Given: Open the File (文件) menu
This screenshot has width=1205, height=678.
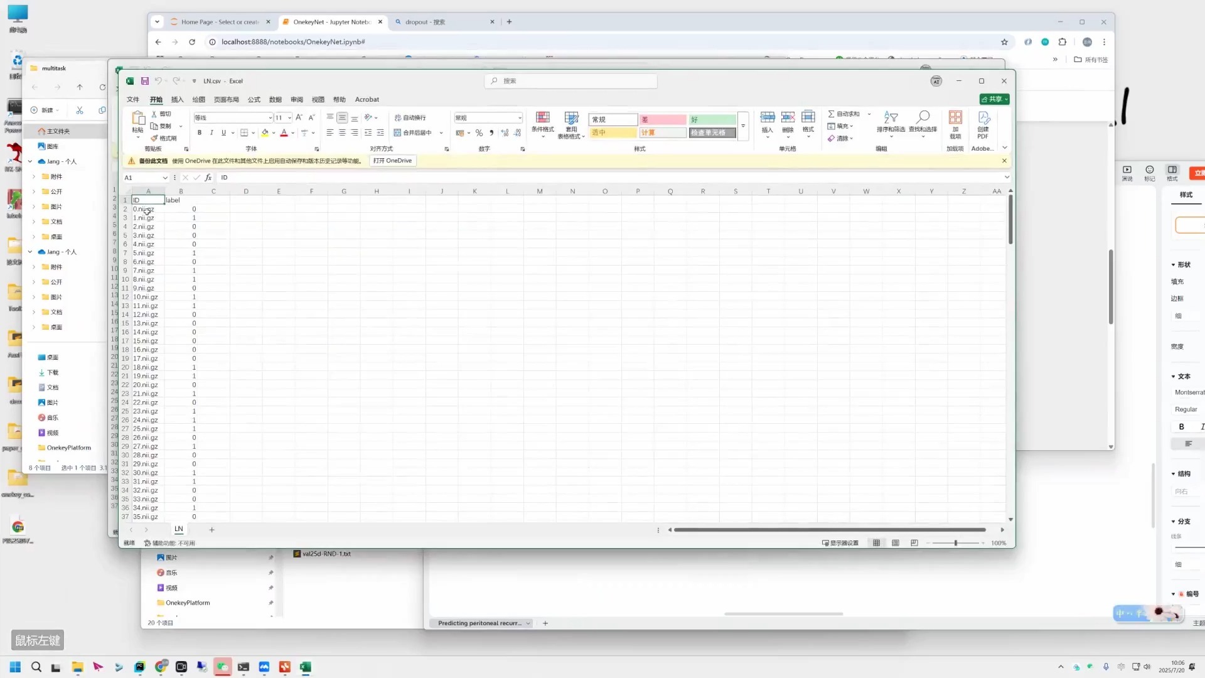Looking at the screenshot, I should pos(133,100).
